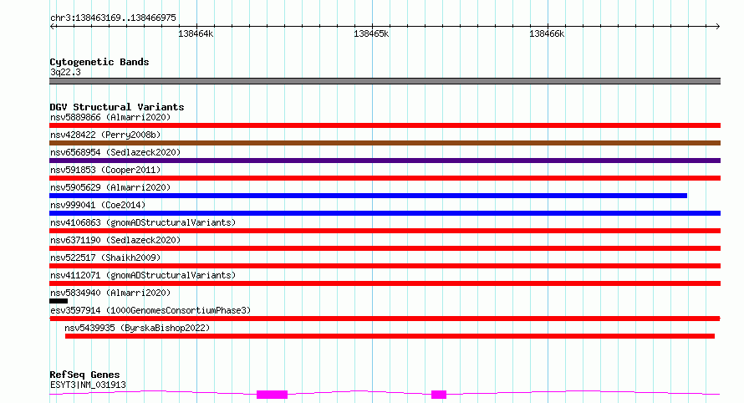The height and width of the screenshot is (403, 744).
Task: Select the purple nsv6568954 variant bar
Action: tap(385, 161)
